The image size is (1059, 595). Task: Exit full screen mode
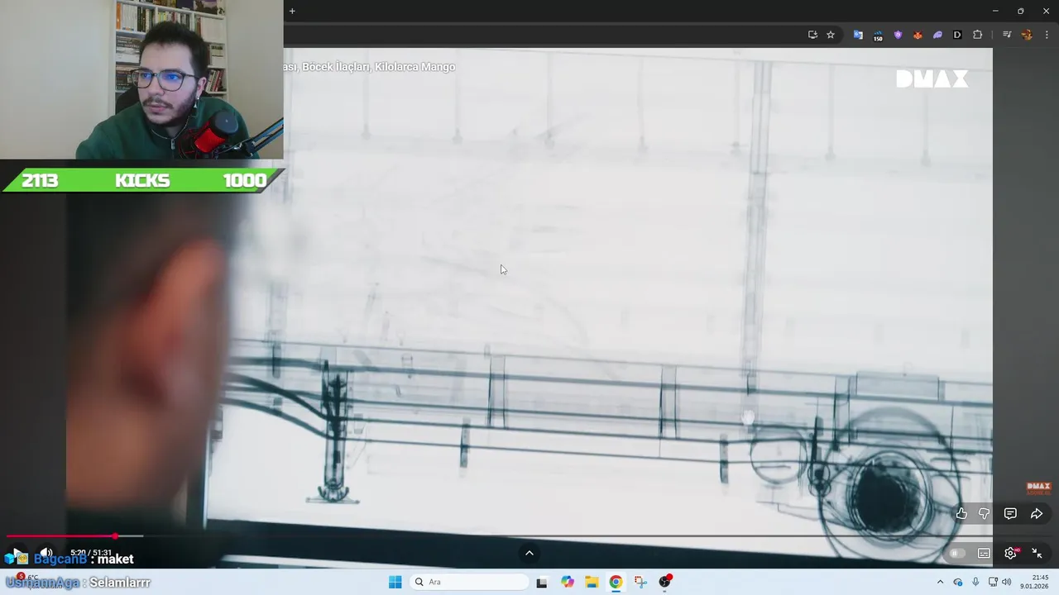(1037, 553)
